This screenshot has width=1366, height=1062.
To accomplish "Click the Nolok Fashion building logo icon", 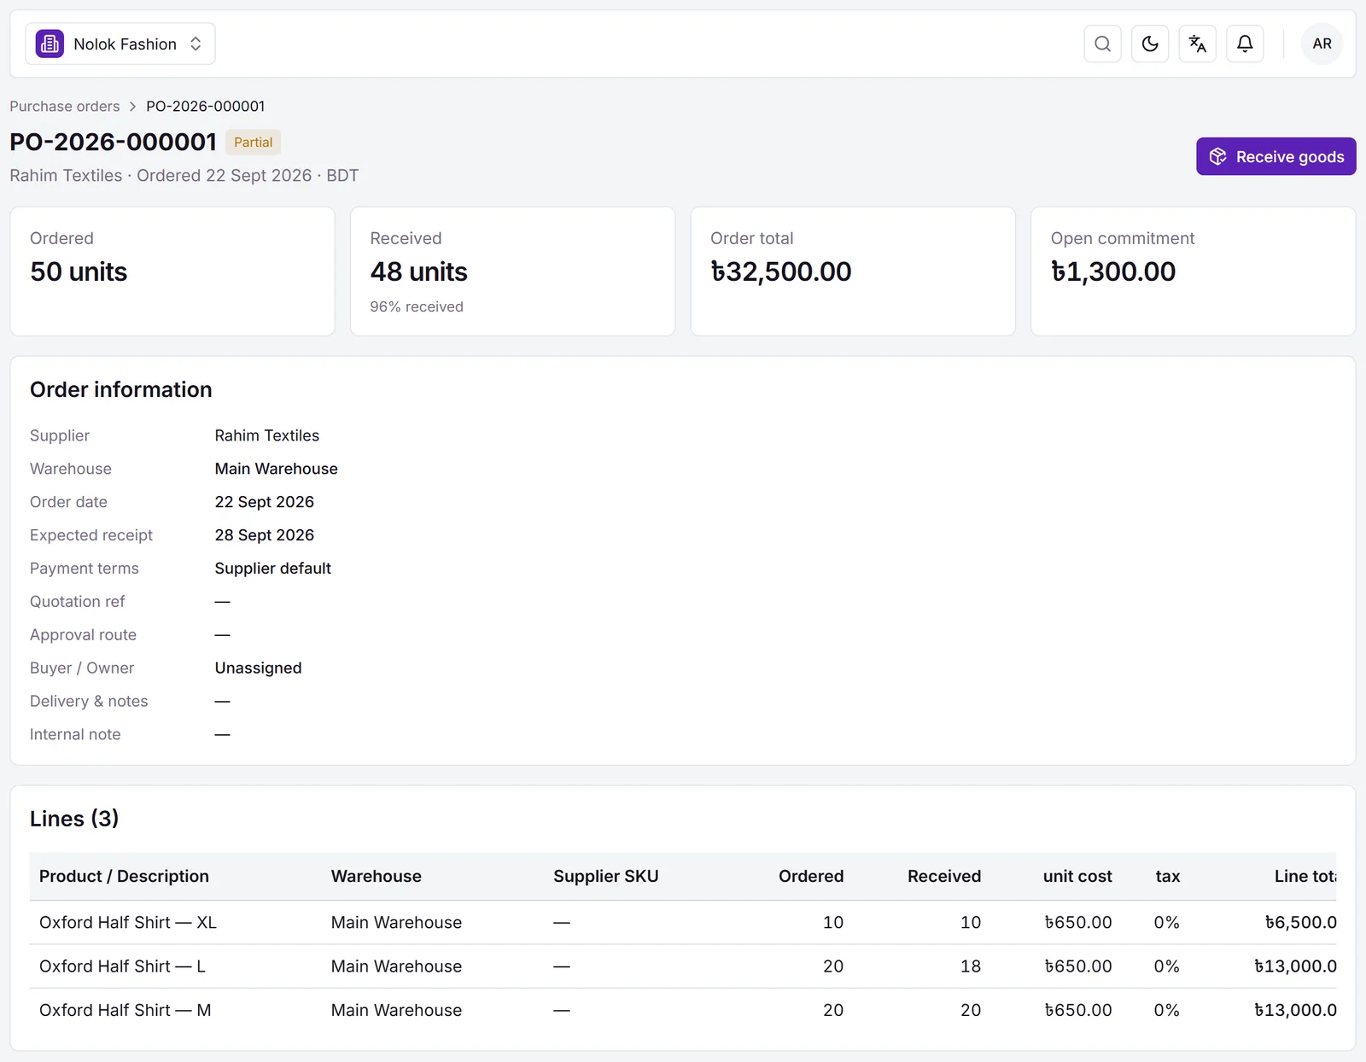I will [50, 44].
